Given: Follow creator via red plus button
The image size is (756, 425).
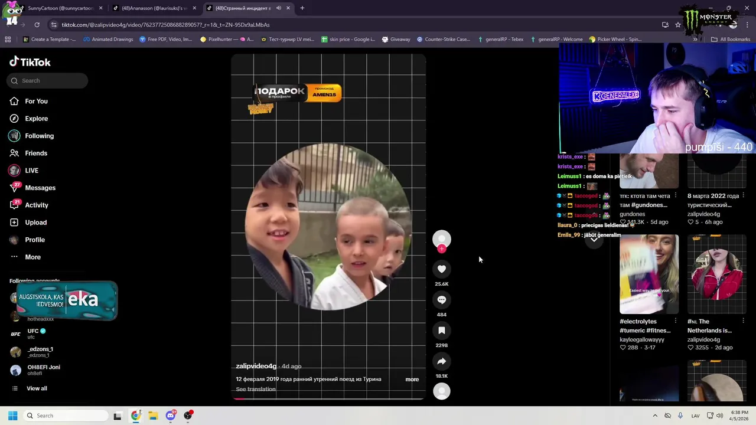Looking at the screenshot, I should [442, 249].
